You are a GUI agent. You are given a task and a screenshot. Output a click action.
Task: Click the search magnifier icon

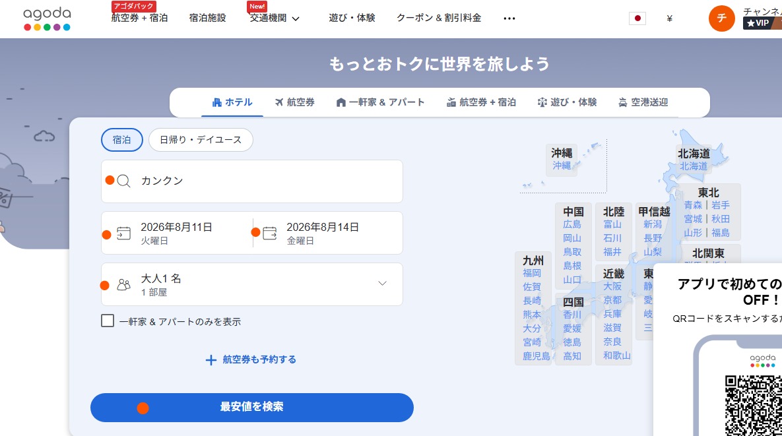coord(123,181)
